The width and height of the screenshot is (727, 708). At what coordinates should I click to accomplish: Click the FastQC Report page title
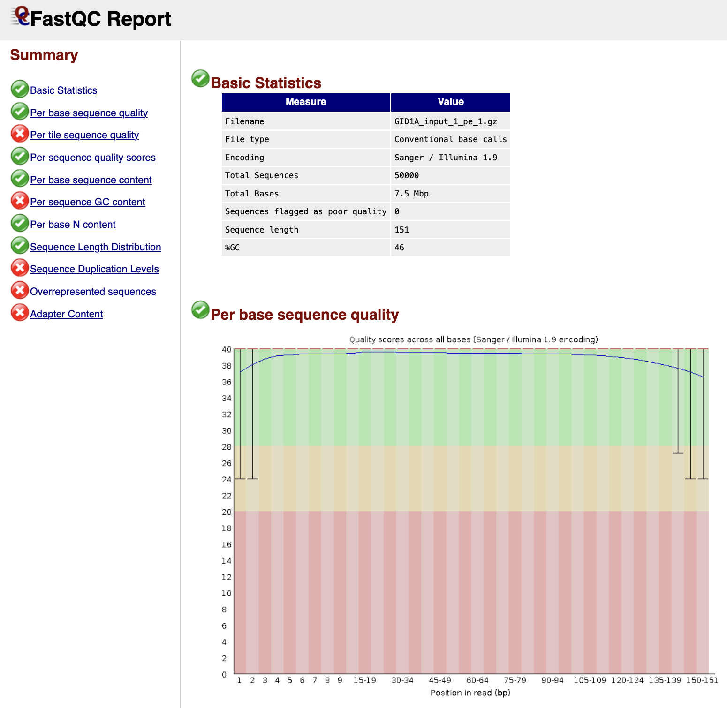(100, 19)
